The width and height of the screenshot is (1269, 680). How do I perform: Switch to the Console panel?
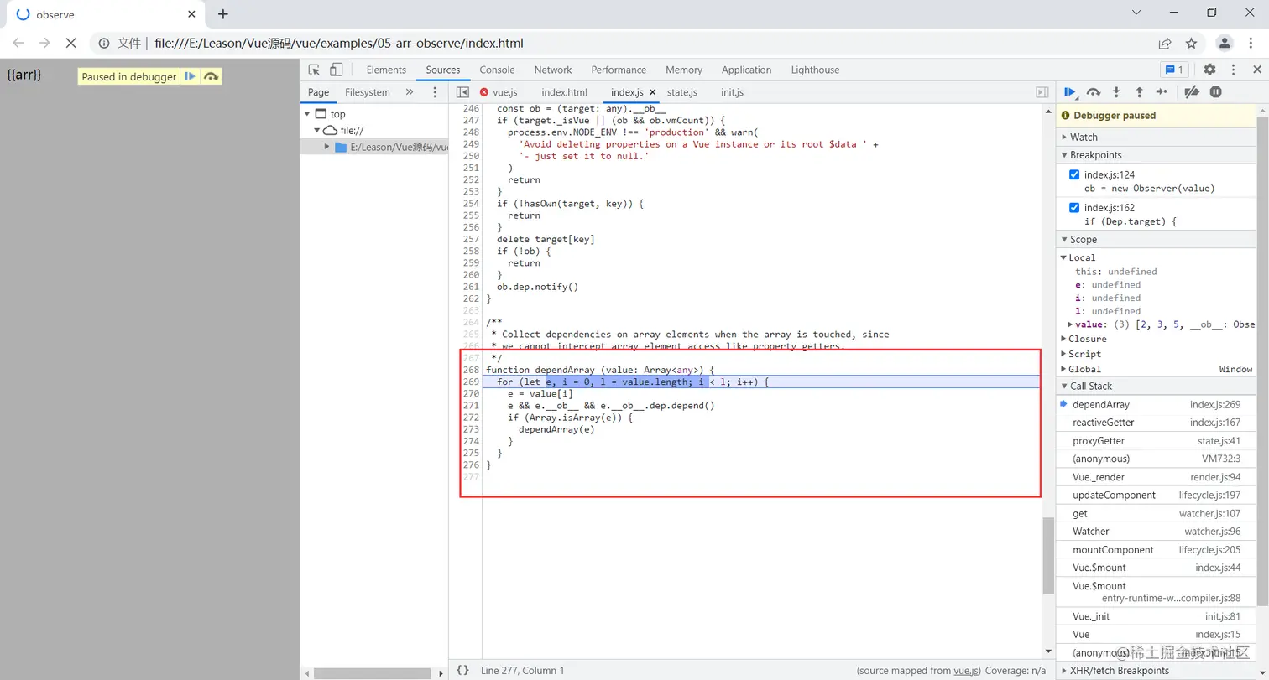[497, 70]
